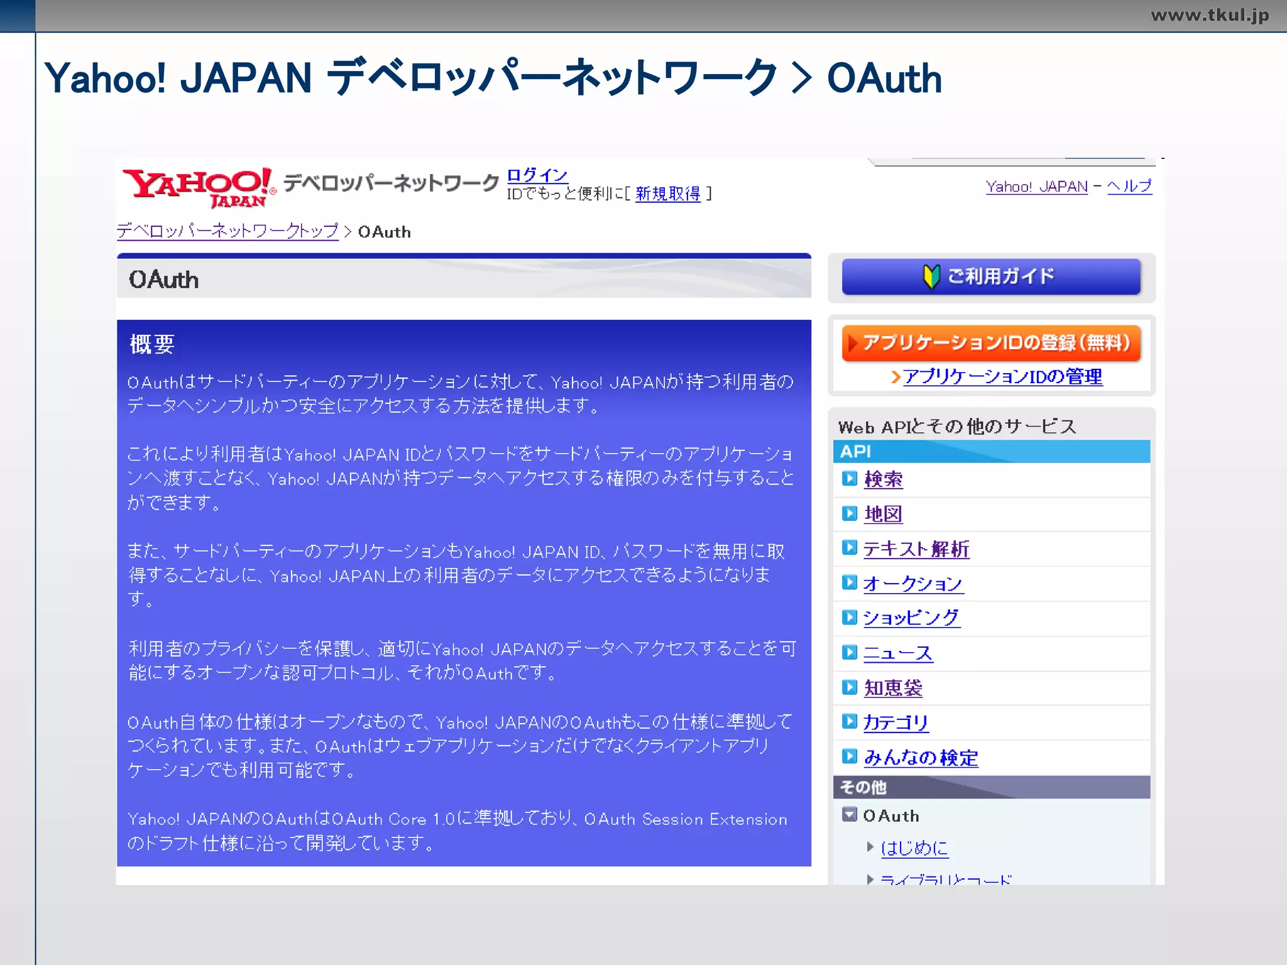Viewport: 1287px width, 965px height.
Task: Click the OAuth breadcrumb text
Action: click(385, 232)
